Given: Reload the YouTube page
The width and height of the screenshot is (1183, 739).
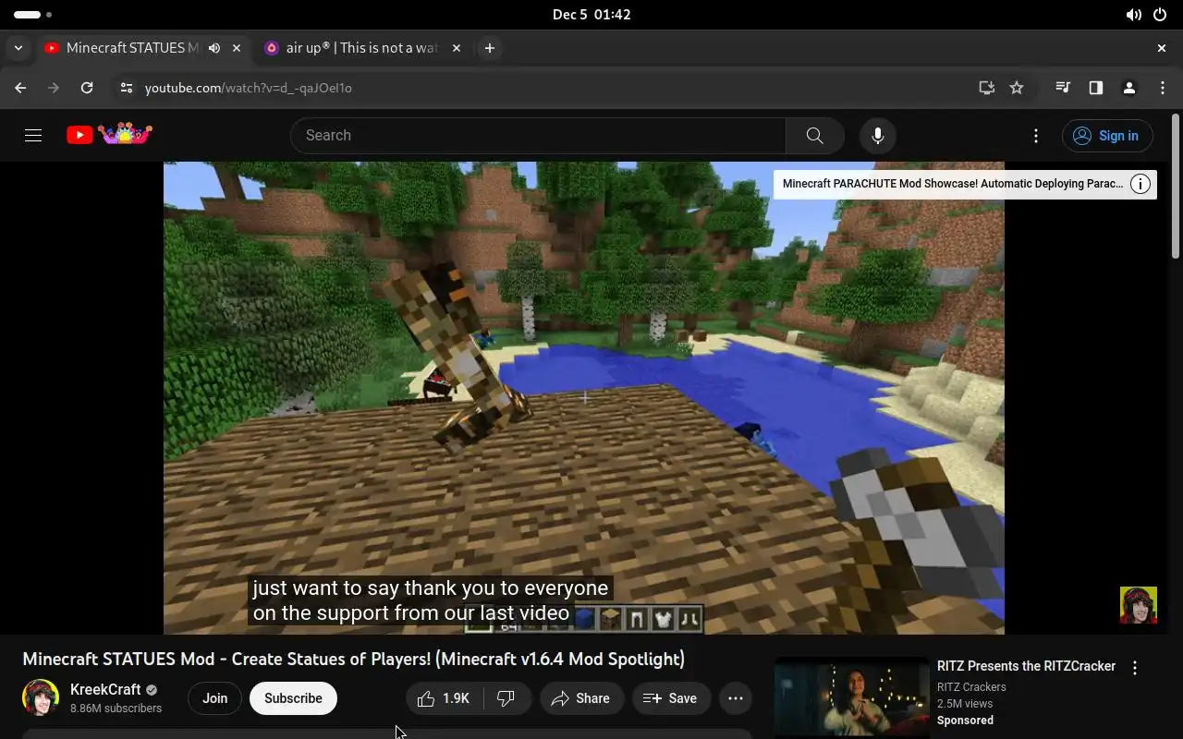Looking at the screenshot, I should [x=87, y=88].
